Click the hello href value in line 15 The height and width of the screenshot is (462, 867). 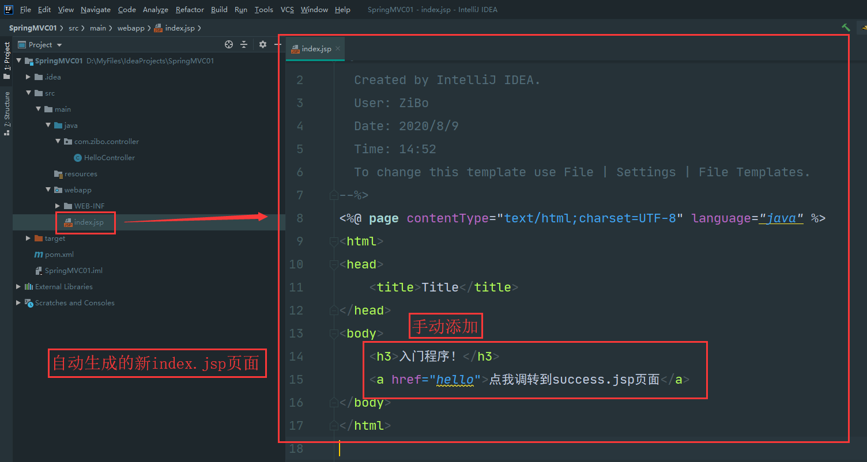pyautogui.click(x=455, y=380)
